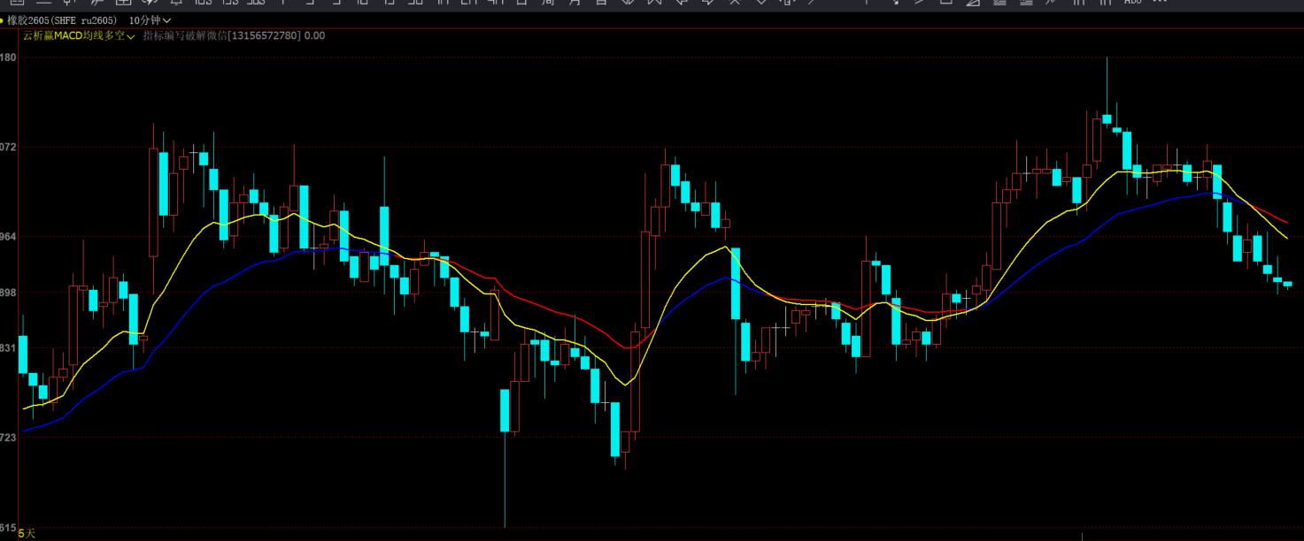
Task: Select the X mark tool in toolbar
Action: (735, 3)
